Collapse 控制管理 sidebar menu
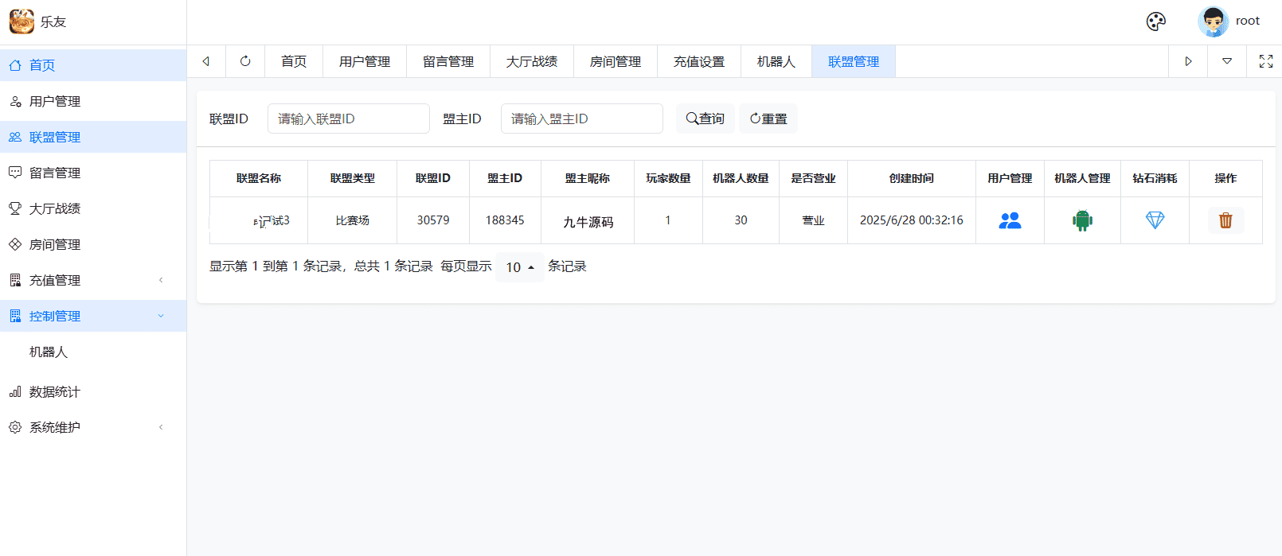Screen dimensions: 1282x556 tap(93, 316)
